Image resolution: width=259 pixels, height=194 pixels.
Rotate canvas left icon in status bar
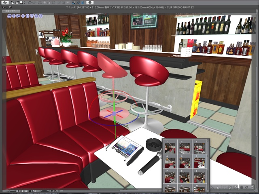[52, 191]
